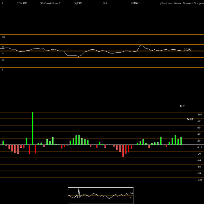Click the '7' label in the mini chart
Image resolution: width=204 pixels, height=204 pixels.
pos(131,198)
